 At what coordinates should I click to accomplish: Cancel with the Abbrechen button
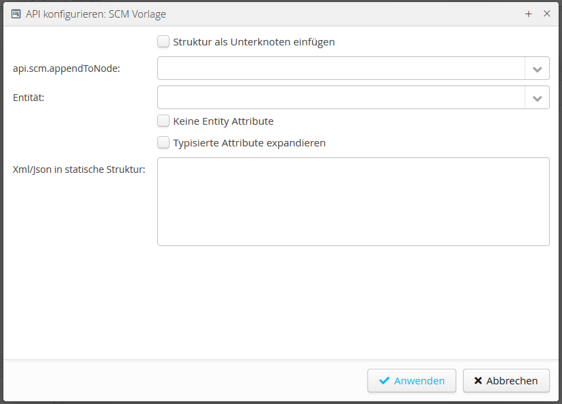506,381
